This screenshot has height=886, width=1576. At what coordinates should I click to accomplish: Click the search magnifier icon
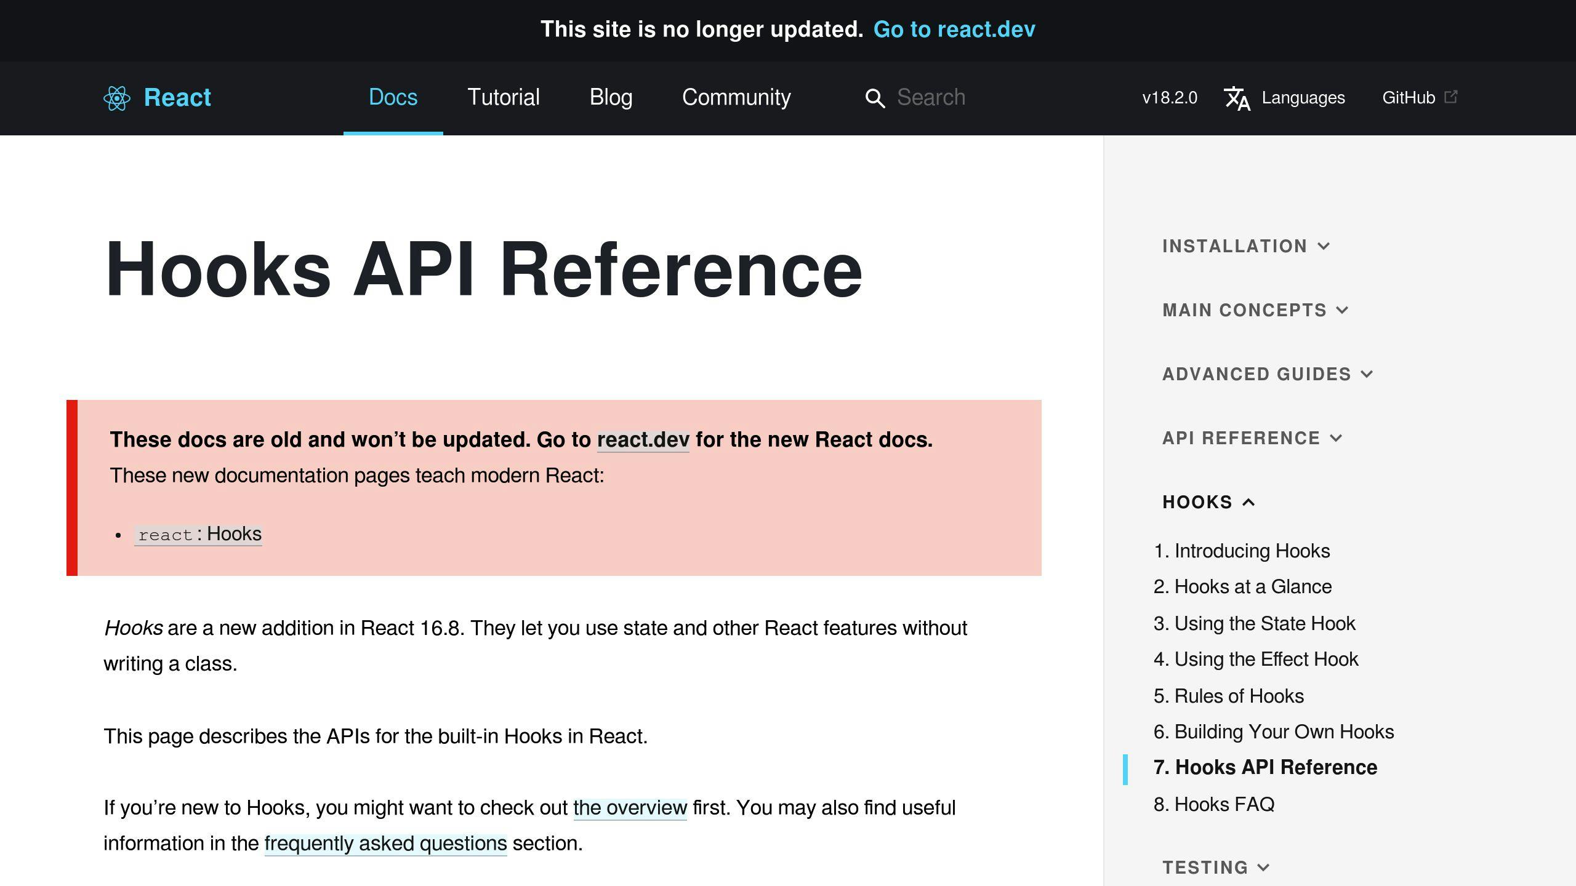coord(875,98)
